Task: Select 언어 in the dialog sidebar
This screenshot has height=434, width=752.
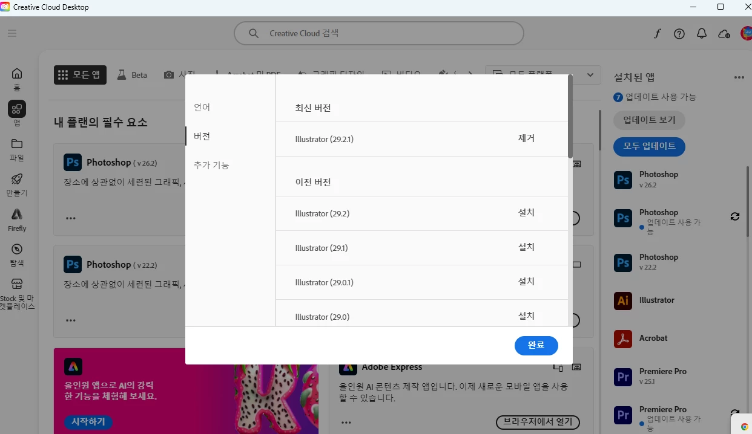Action: tap(202, 107)
